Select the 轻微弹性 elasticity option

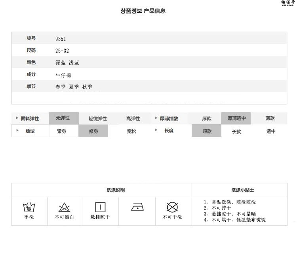pos(98,119)
